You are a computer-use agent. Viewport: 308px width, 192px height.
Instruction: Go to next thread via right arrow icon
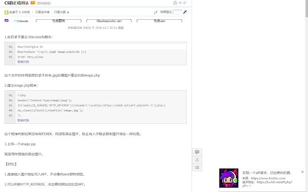(x=185, y=3)
